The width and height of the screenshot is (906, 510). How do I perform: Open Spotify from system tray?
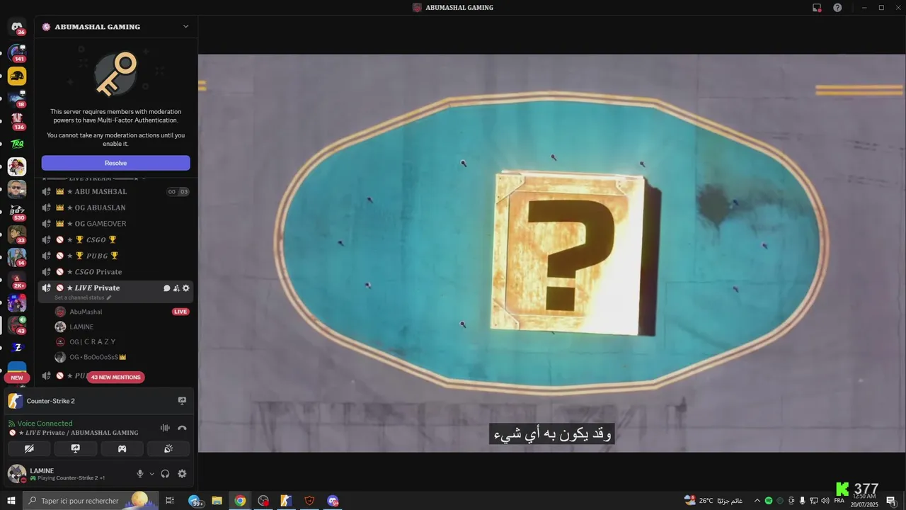click(769, 501)
